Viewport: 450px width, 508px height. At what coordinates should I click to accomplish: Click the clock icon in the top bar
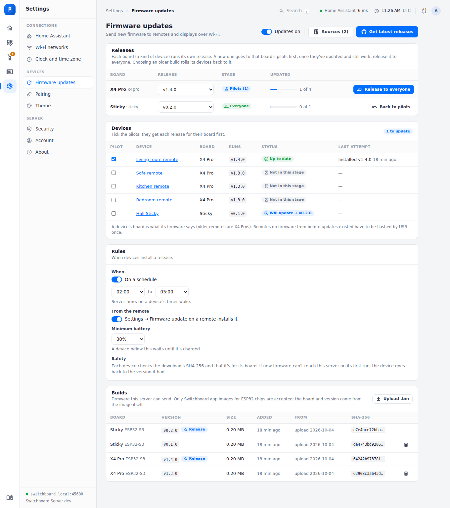pyautogui.click(x=377, y=11)
